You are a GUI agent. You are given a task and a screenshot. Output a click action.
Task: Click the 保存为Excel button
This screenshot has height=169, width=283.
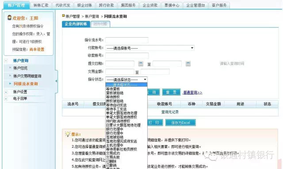tap(180, 123)
